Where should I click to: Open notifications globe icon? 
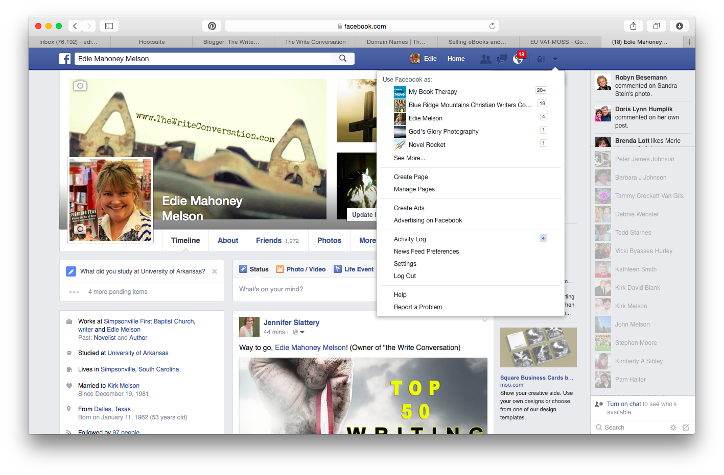(x=518, y=59)
